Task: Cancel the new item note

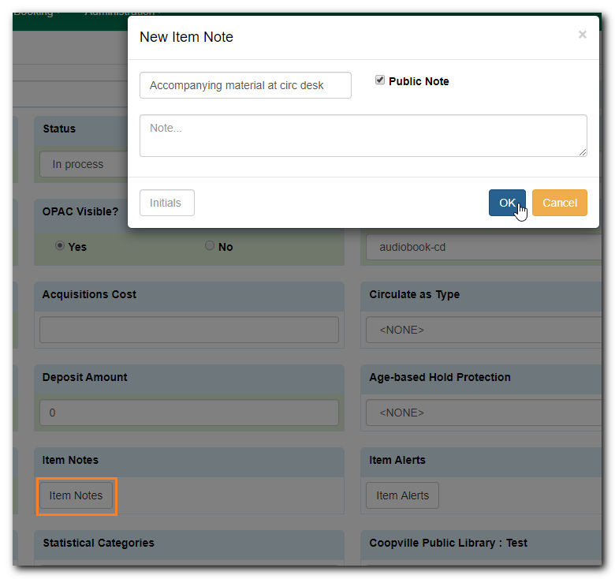Action: (x=560, y=203)
